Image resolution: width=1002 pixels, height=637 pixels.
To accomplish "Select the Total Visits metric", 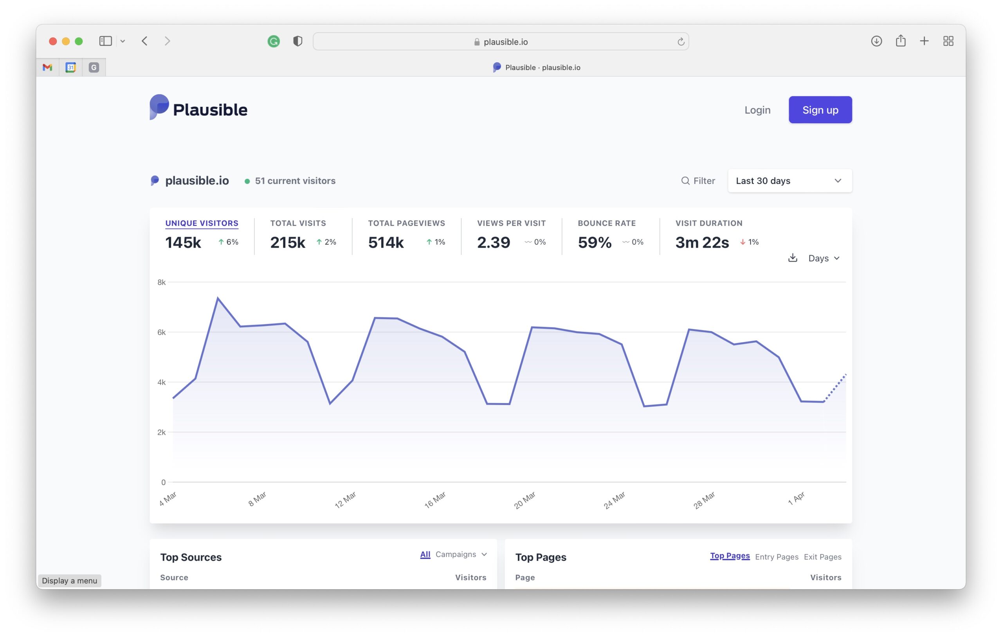I will pos(298,223).
